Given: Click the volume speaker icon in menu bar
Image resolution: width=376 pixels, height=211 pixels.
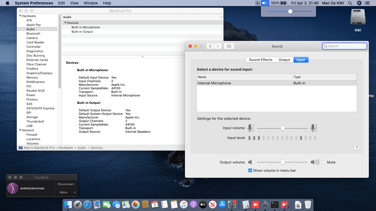Looking at the screenshot, I should click(264, 3).
